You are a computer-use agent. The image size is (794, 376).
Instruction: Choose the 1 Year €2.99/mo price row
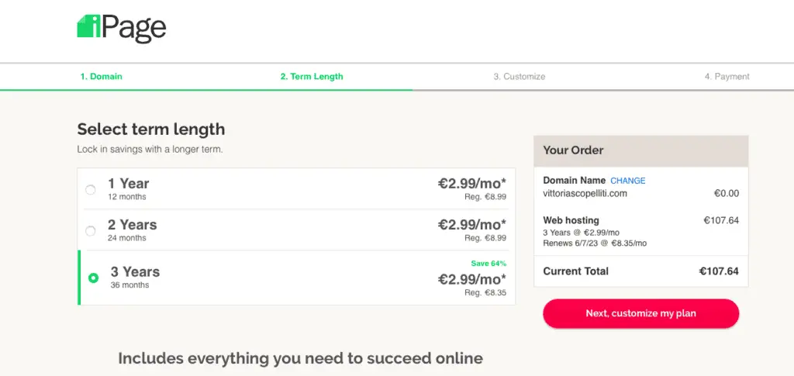pyautogui.click(x=296, y=188)
